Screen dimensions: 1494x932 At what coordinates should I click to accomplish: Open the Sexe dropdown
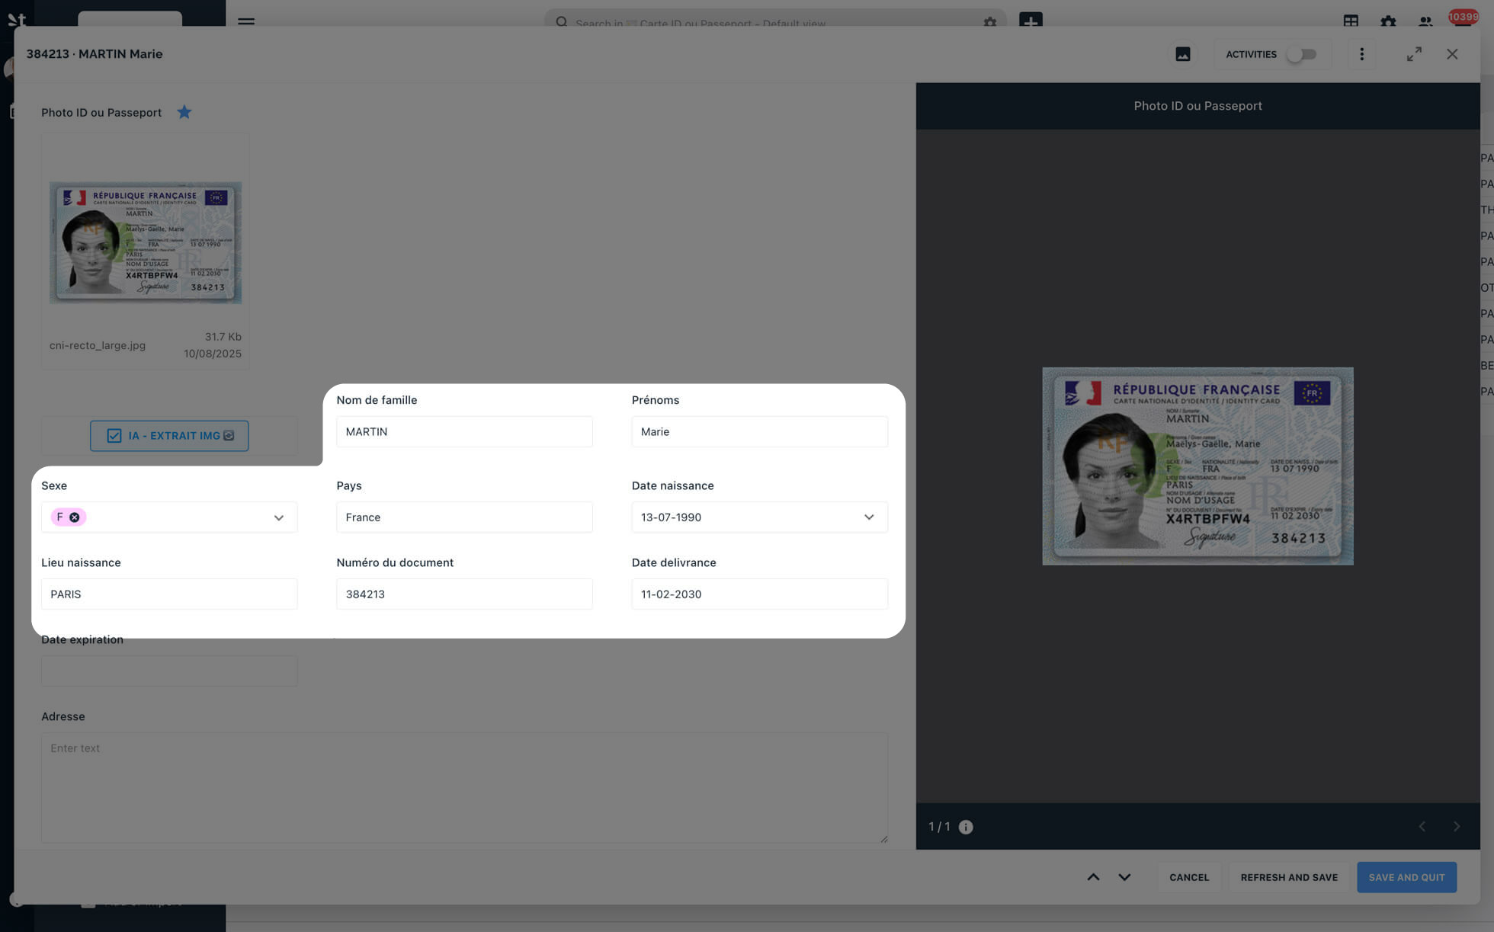(x=278, y=517)
